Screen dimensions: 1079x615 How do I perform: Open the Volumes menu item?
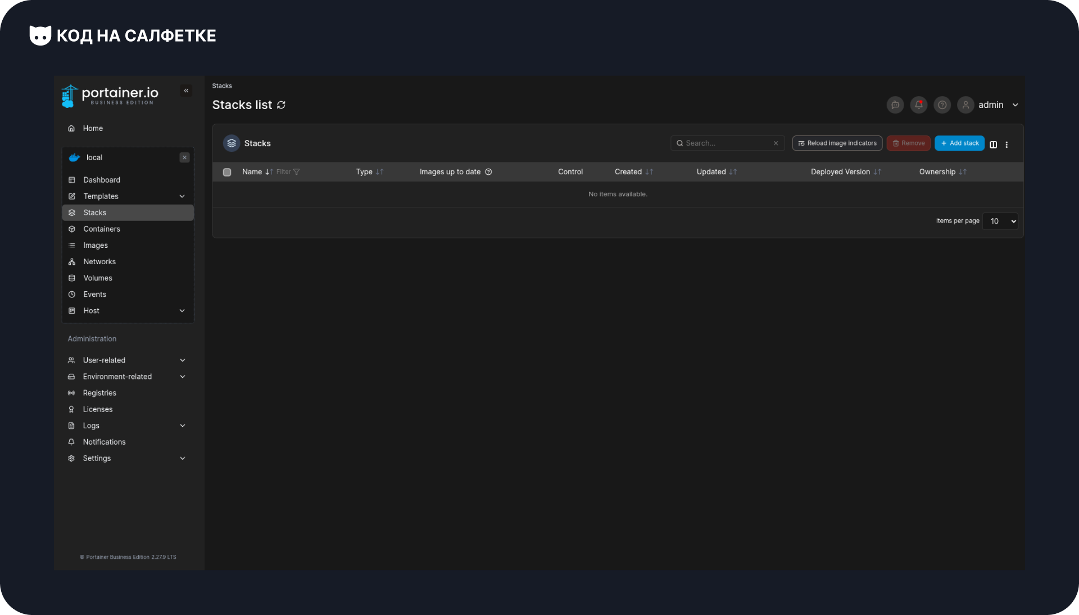128,278
